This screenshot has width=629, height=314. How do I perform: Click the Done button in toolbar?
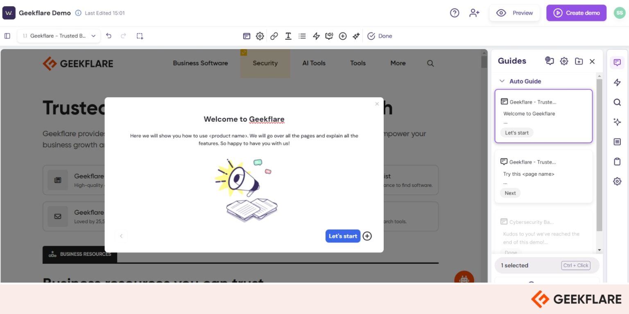coord(380,36)
